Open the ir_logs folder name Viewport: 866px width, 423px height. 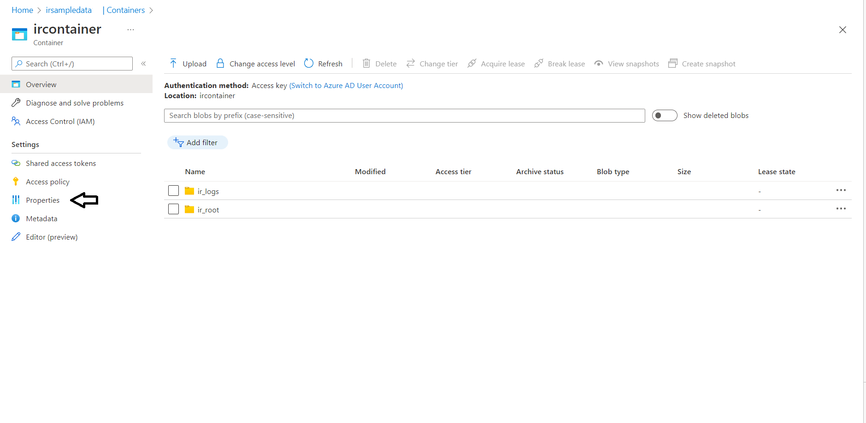tap(208, 191)
